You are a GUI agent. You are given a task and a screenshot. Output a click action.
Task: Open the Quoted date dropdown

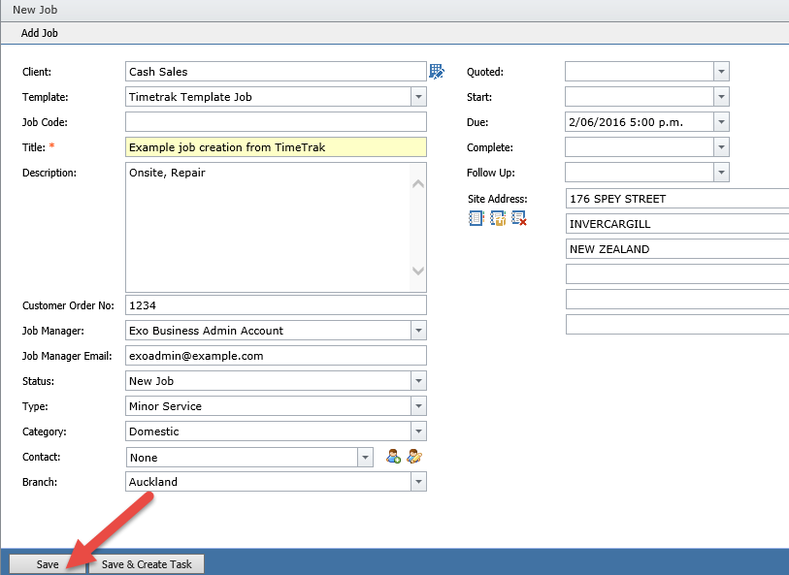721,72
